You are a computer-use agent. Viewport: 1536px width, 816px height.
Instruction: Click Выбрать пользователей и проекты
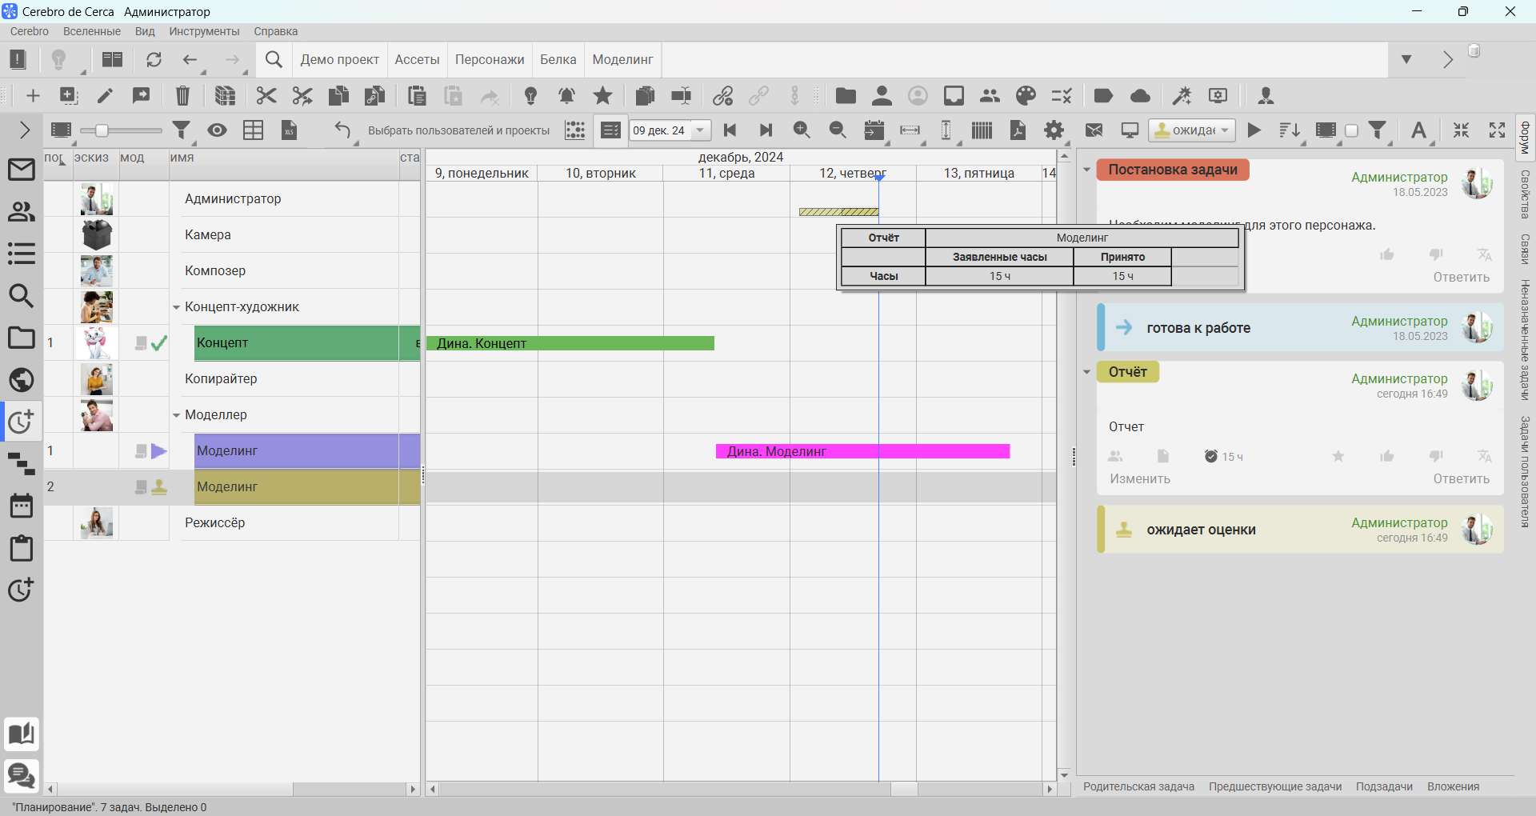pyautogui.click(x=458, y=130)
